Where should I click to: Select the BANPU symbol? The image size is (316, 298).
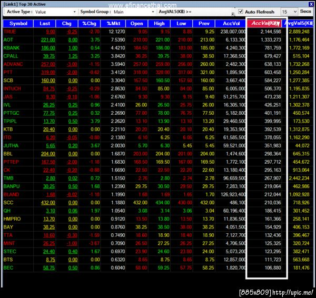(12, 186)
